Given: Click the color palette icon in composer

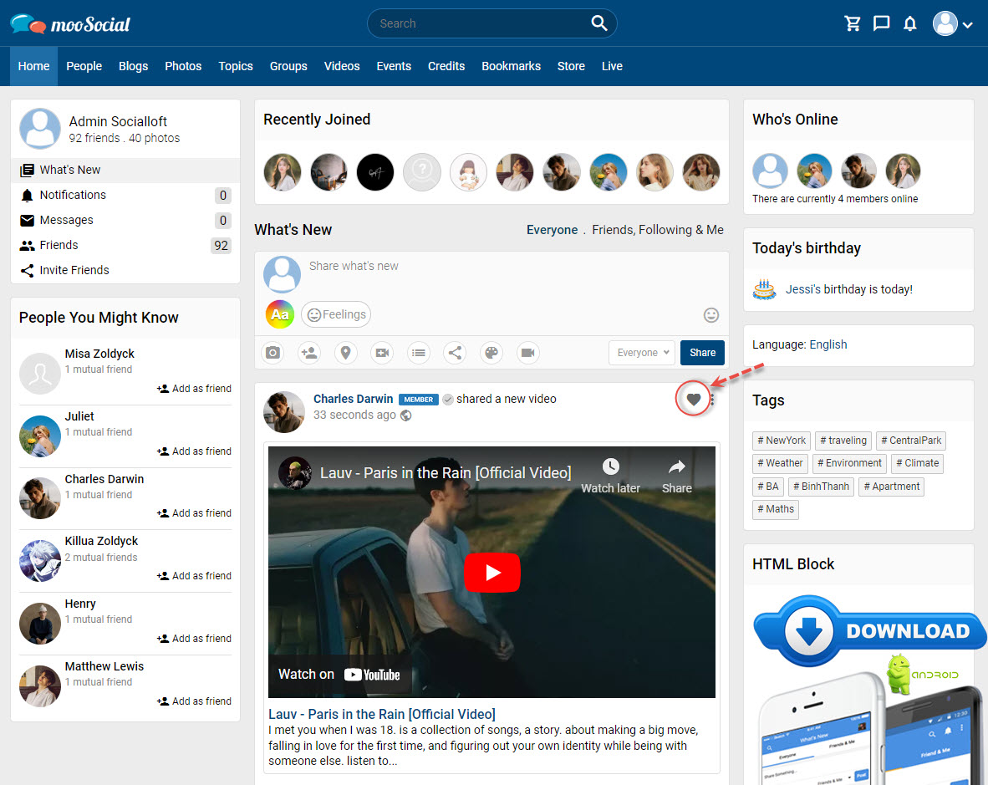Looking at the screenshot, I should (491, 353).
